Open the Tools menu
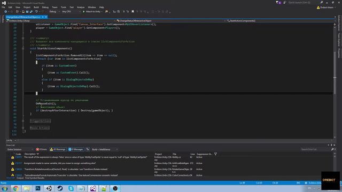342x192 pixels. (64, 7)
